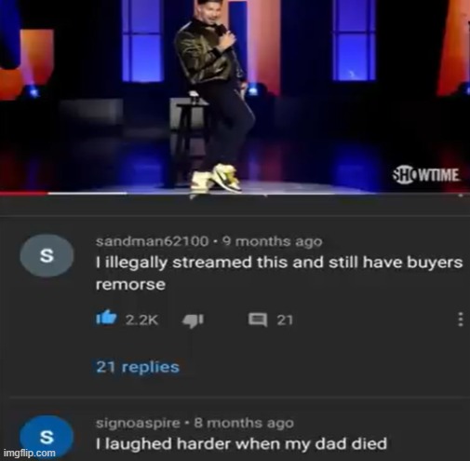Open sandman62100's gray S avatar
Image resolution: width=470 pixels, height=461 pixels.
(x=47, y=255)
